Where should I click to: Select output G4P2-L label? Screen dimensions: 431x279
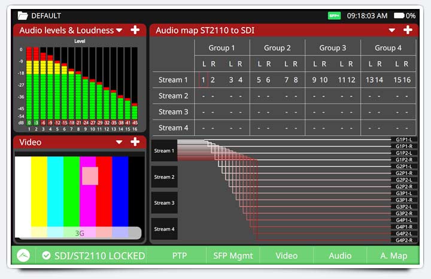404,233
